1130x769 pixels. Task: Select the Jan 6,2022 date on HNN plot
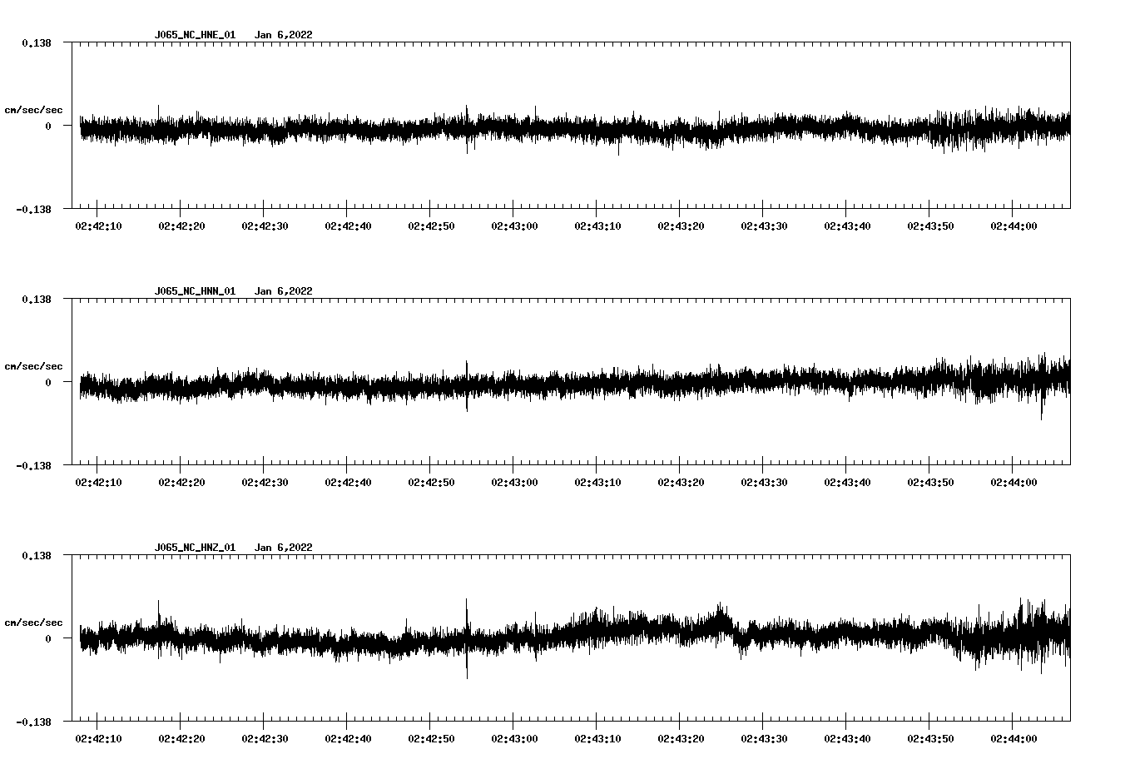pyautogui.click(x=284, y=291)
